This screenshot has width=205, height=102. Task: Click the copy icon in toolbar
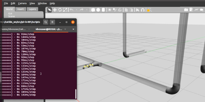tap(126, 10)
